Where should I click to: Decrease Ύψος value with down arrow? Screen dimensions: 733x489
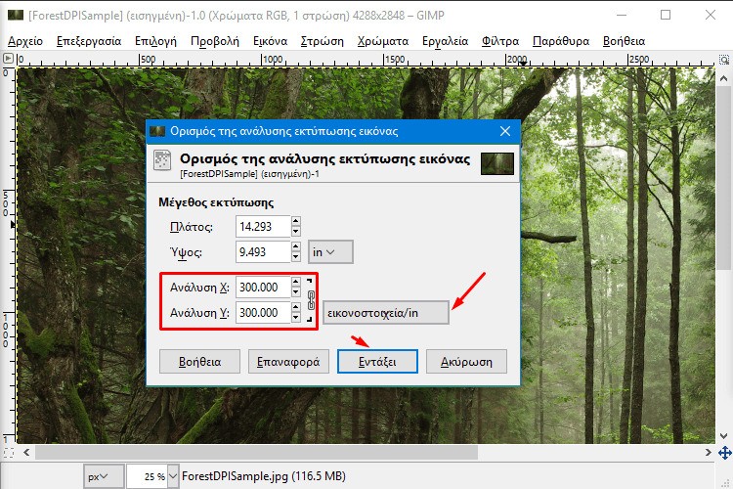pos(295,257)
